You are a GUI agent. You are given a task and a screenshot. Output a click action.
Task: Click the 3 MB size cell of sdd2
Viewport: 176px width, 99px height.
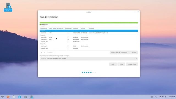tap(75, 46)
